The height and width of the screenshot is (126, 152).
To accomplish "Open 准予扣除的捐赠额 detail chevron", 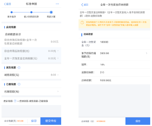I will point(147,53).
